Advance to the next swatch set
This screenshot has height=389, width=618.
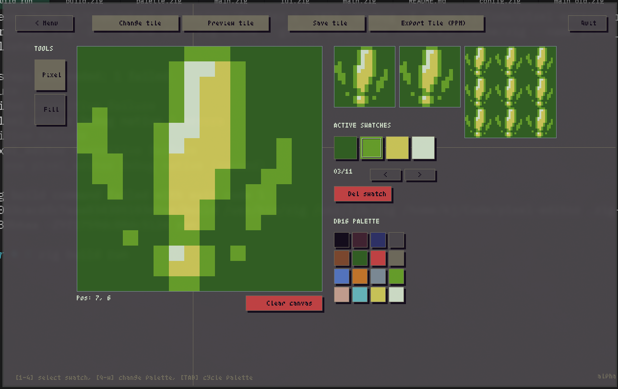[x=419, y=175]
